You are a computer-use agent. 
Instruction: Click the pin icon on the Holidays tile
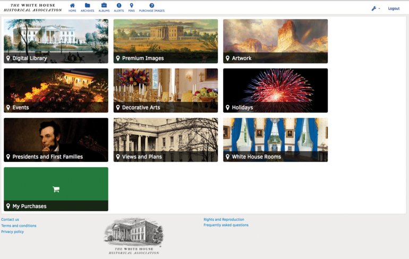(227, 107)
